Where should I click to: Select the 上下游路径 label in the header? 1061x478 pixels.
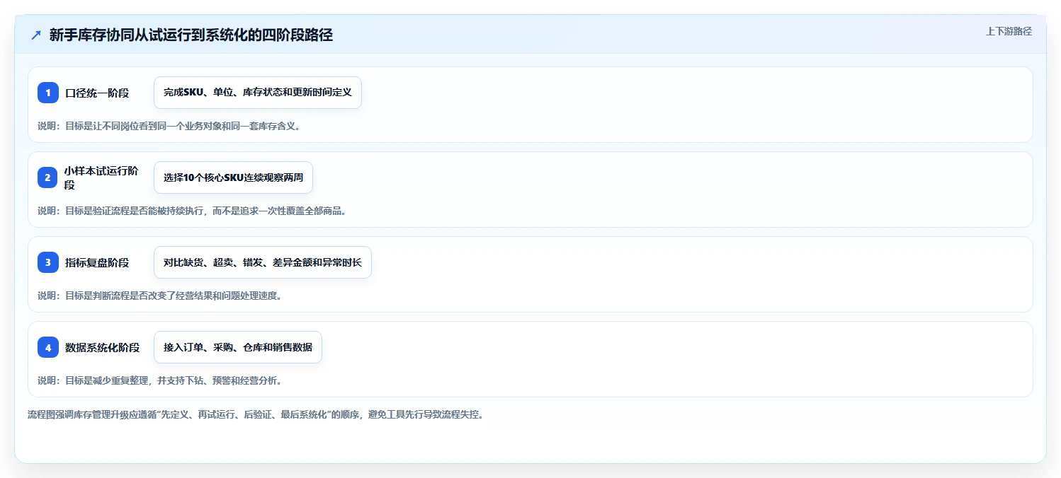tap(1009, 31)
